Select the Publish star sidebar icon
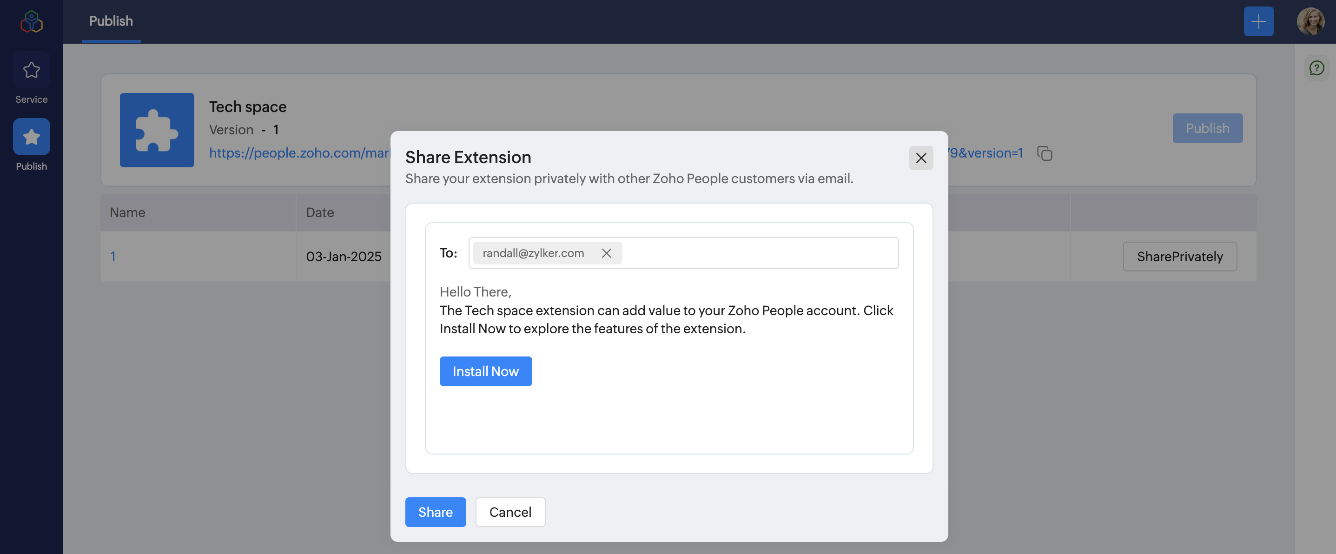Screen dimensions: 1336x554 (31, 137)
